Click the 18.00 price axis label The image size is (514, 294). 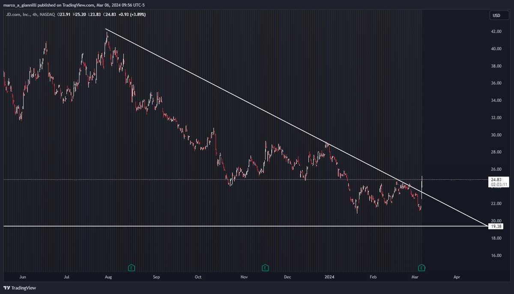point(496,238)
